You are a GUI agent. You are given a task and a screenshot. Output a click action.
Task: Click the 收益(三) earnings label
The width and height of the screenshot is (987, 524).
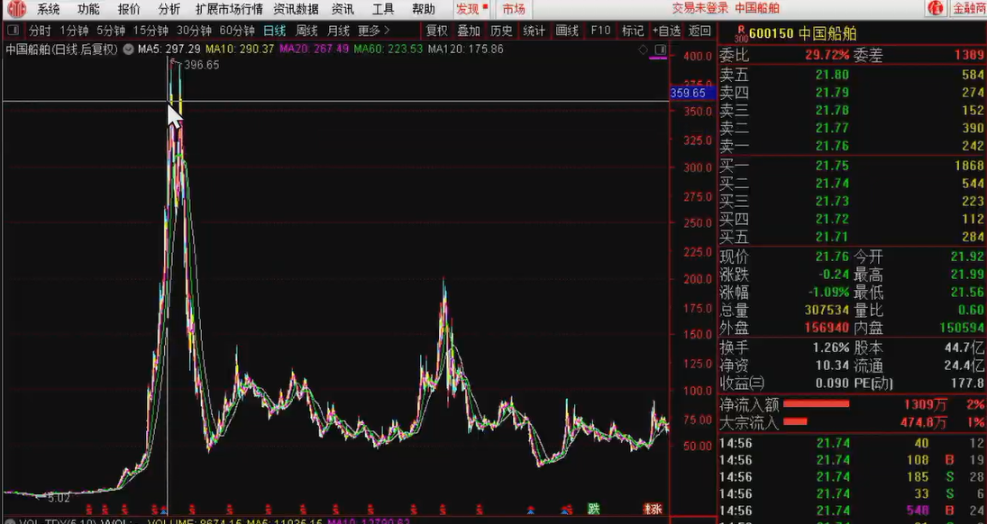(x=740, y=383)
